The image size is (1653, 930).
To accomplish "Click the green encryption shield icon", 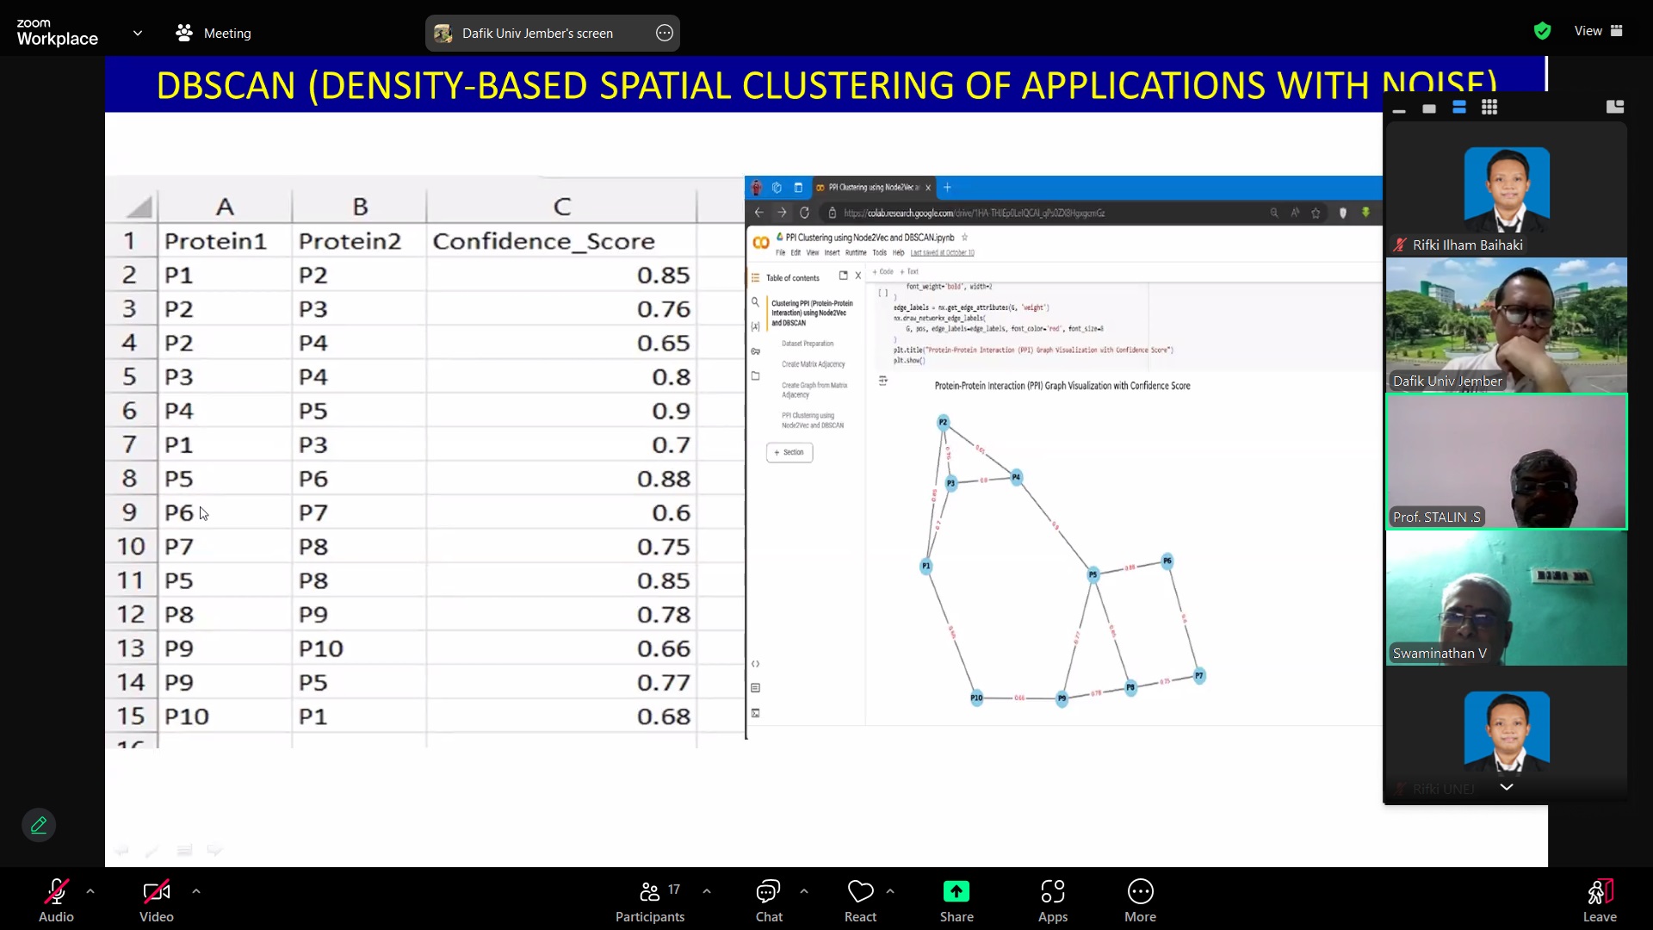I will click(x=1542, y=31).
